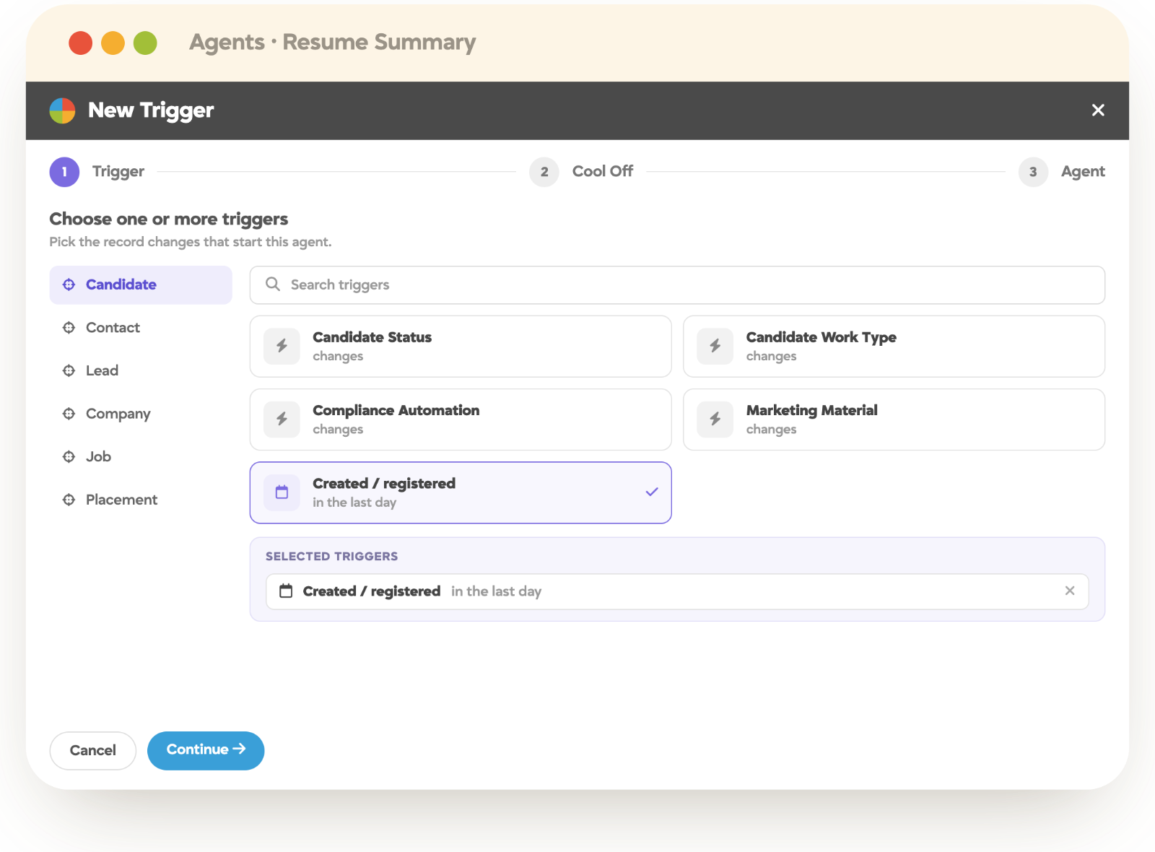Focus the Search triggers field
Viewport: 1155px width, 852px height.
(x=677, y=285)
